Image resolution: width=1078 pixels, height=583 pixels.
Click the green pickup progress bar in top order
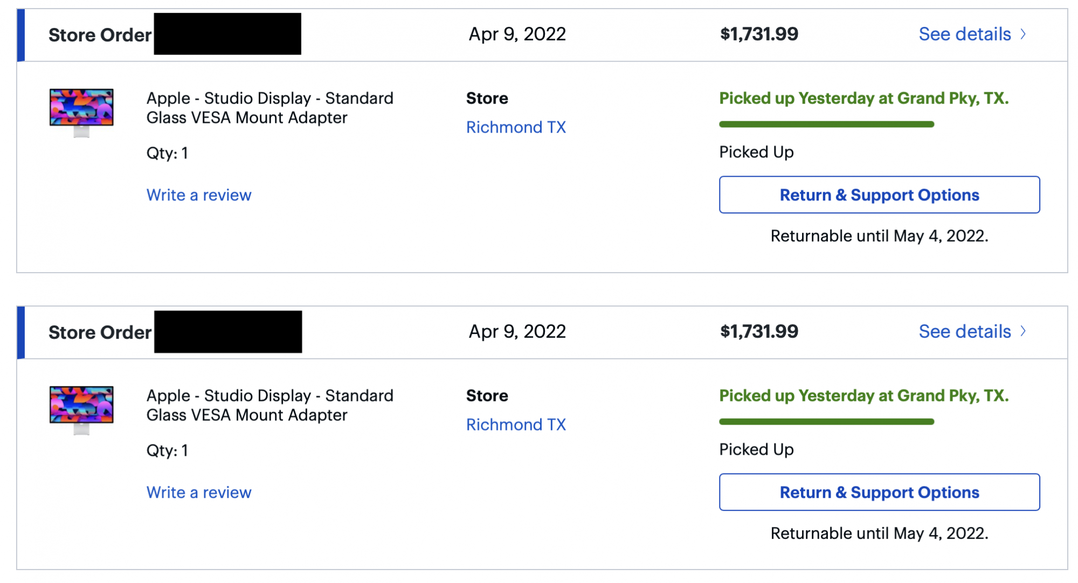click(x=826, y=124)
